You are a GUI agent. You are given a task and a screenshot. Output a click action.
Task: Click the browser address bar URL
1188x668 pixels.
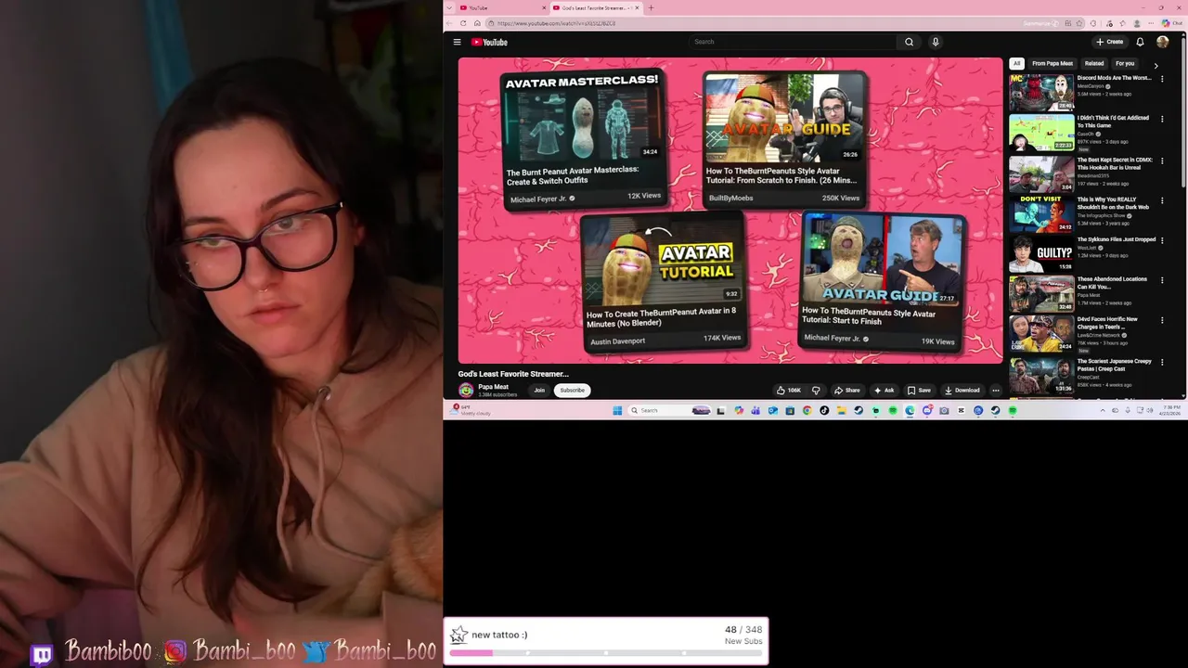557,23
